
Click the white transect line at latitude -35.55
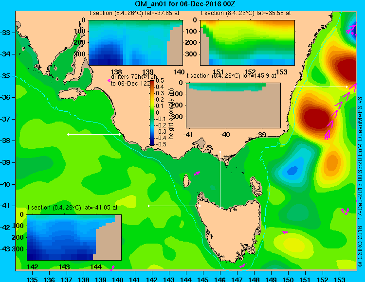(x=321, y=87)
